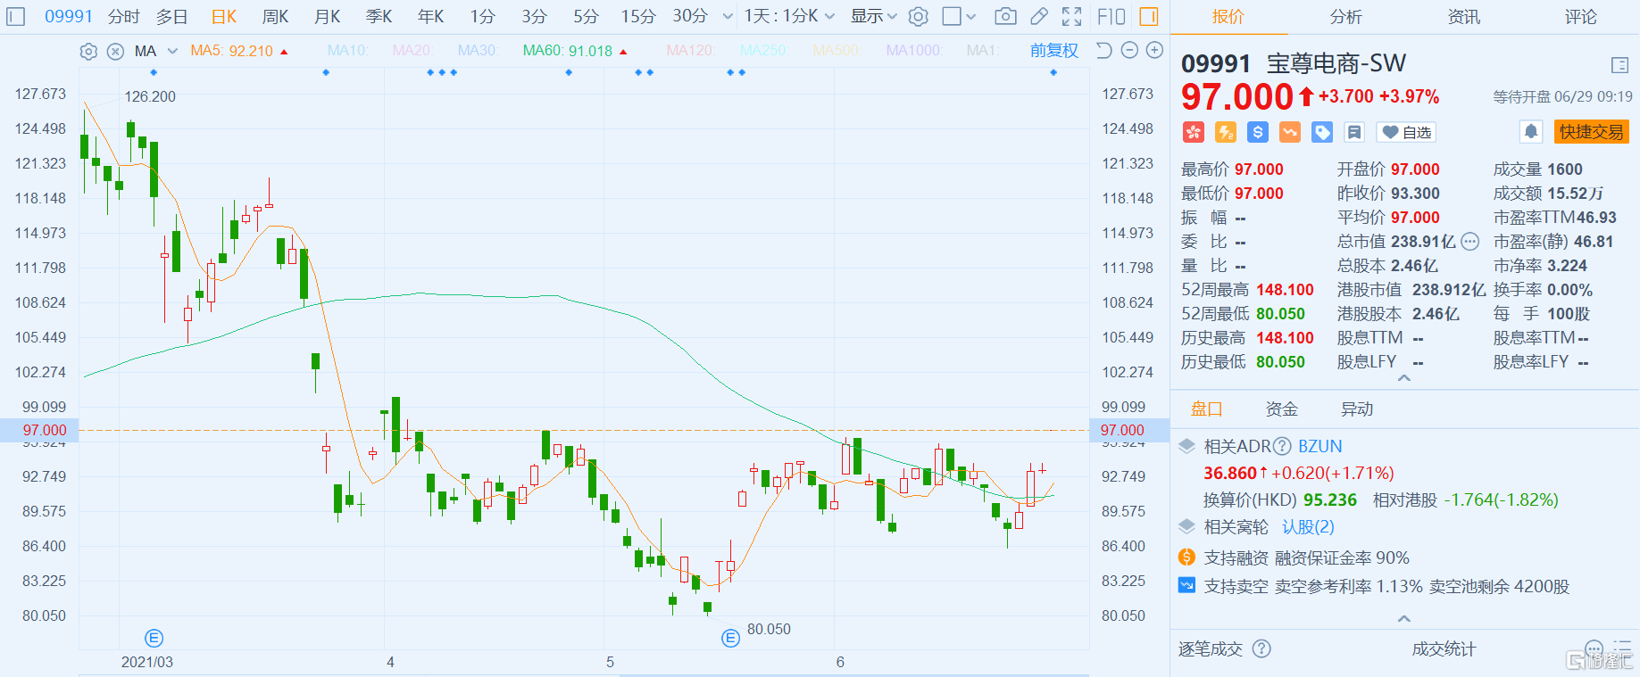Viewport: 1640px width, 677px height.
Task: Zoom in the chart with plus icon
Action: 1154,50
